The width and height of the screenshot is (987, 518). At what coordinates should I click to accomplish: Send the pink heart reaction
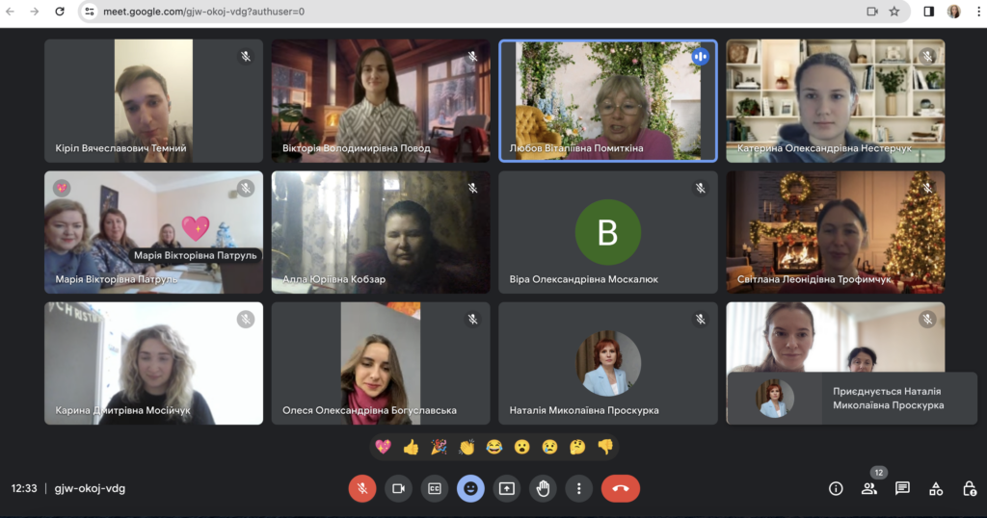coord(384,447)
